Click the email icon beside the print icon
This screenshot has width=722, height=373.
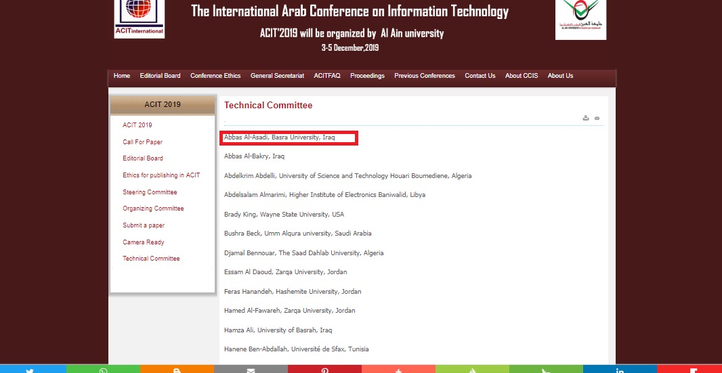click(x=597, y=118)
